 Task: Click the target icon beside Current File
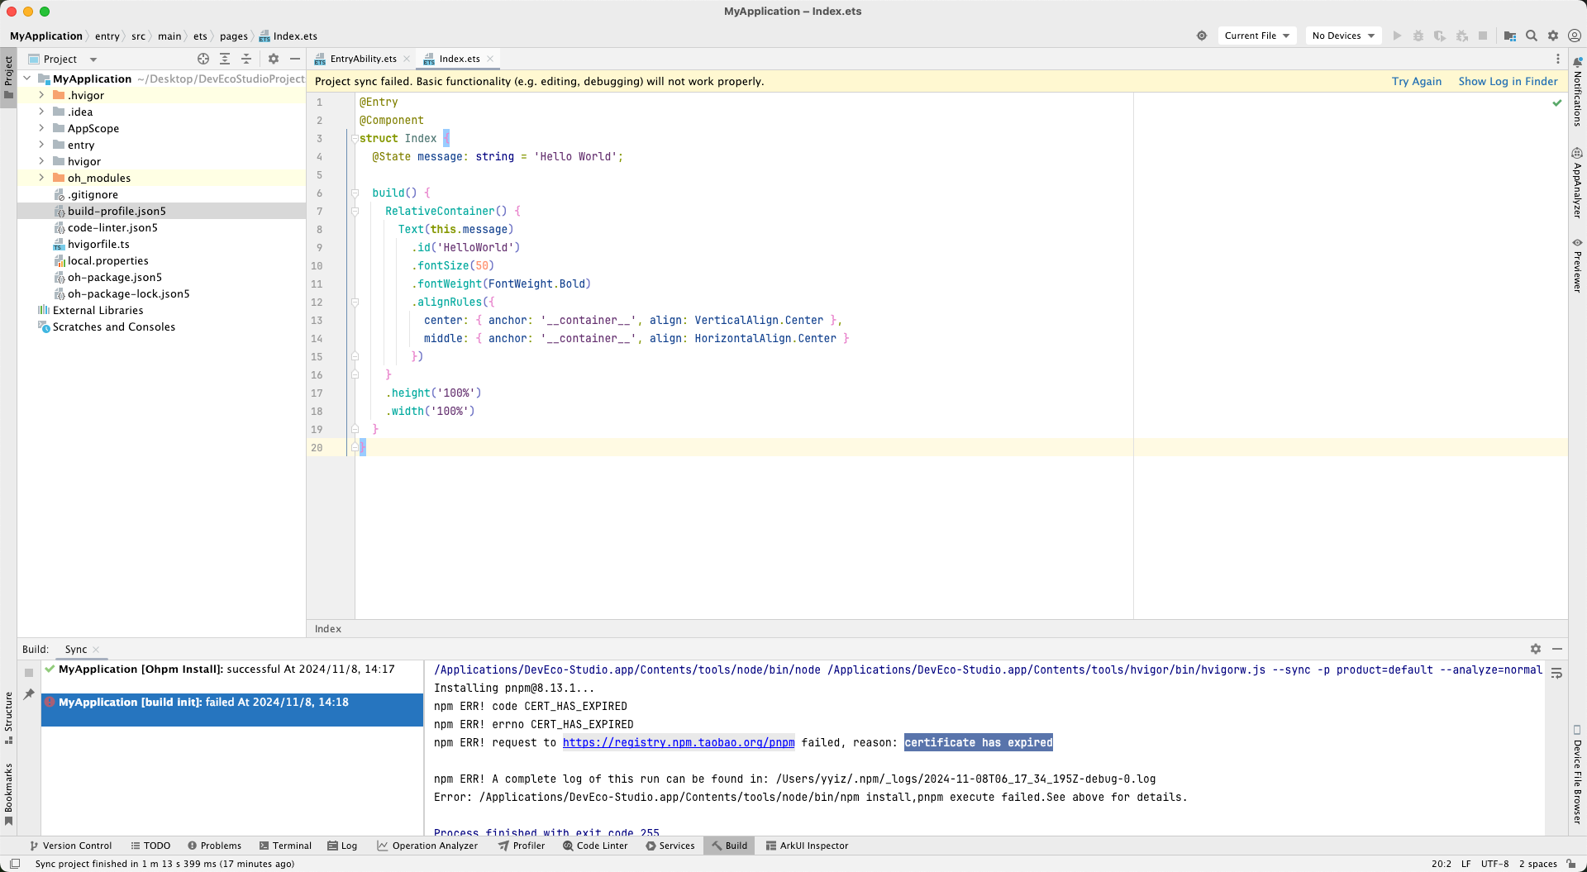[x=1202, y=36]
